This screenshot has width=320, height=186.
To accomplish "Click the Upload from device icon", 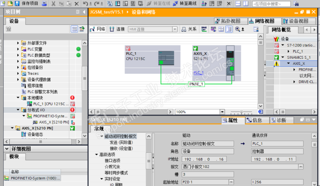I will (125, 4).
